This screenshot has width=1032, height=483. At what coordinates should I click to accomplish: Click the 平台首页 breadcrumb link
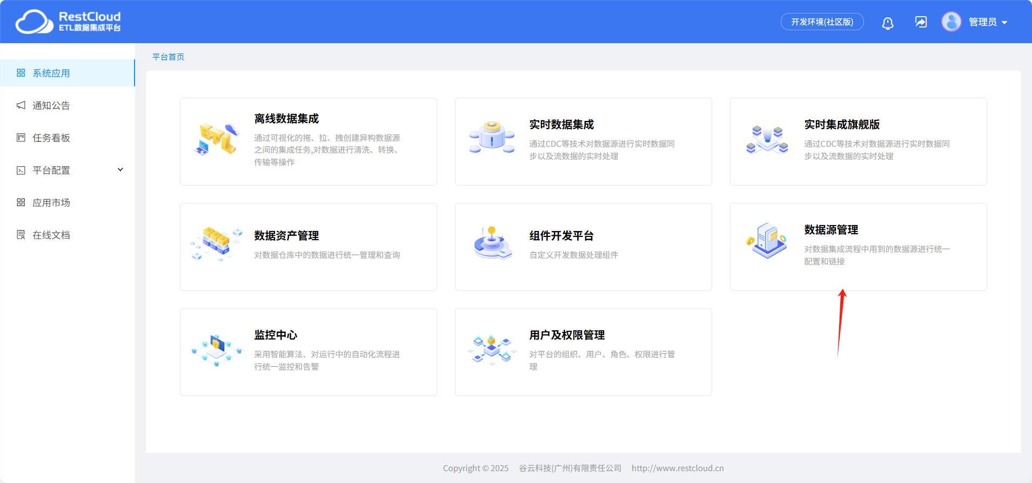pyautogui.click(x=169, y=57)
